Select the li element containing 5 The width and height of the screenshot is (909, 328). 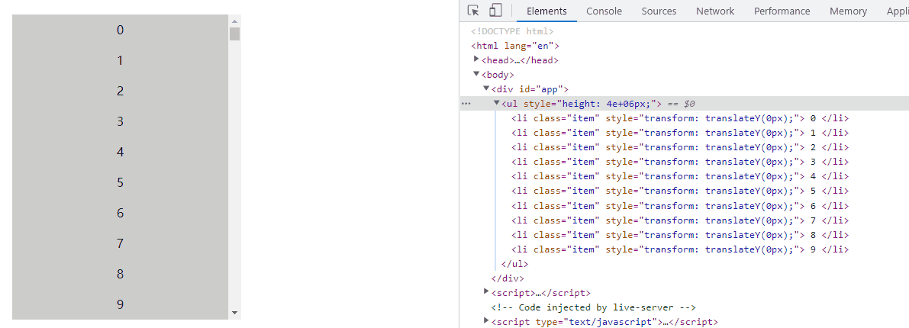(680, 191)
